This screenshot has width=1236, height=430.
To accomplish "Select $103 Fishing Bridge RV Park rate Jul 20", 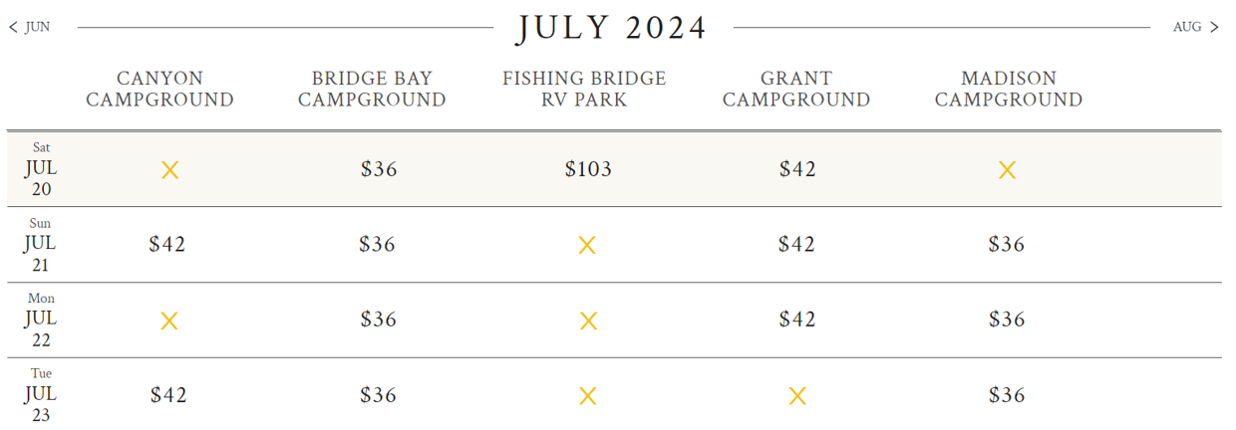I will (x=588, y=169).
